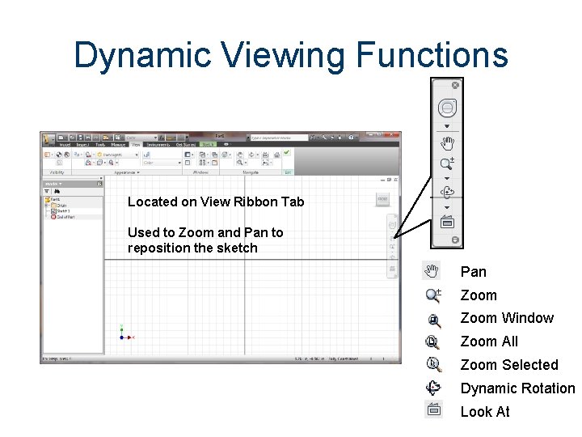
Task: Open the Tools ribbon tab
Action: 100,145
